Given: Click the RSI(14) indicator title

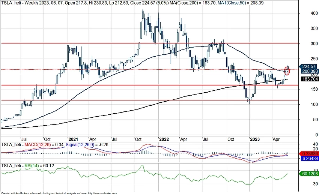Looking at the screenshot, I should click(x=32, y=166).
